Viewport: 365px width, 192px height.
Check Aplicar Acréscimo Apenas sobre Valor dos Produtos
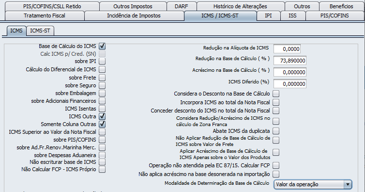click(276, 152)
